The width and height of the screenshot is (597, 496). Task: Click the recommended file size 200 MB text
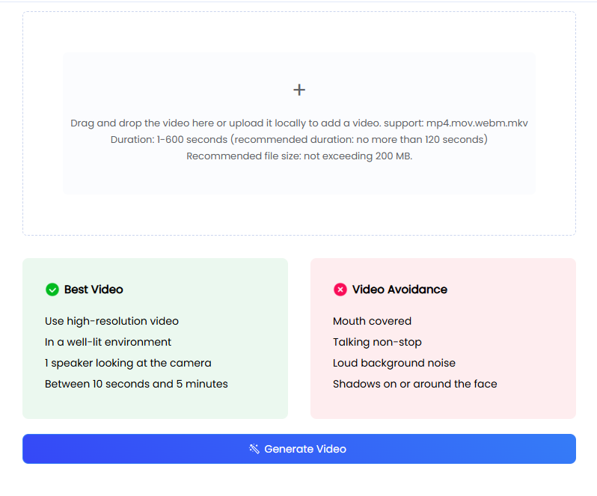coord(299,156)
